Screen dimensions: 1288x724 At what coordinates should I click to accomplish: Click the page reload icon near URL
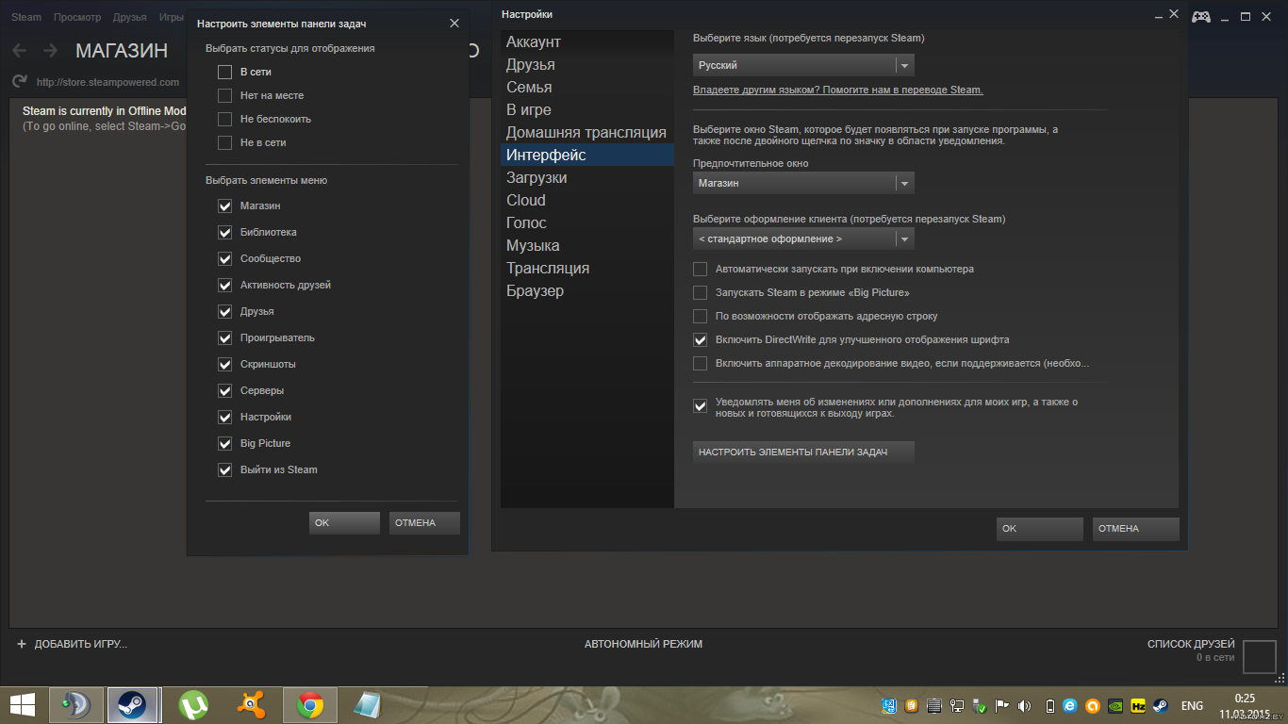coord(19,82)
